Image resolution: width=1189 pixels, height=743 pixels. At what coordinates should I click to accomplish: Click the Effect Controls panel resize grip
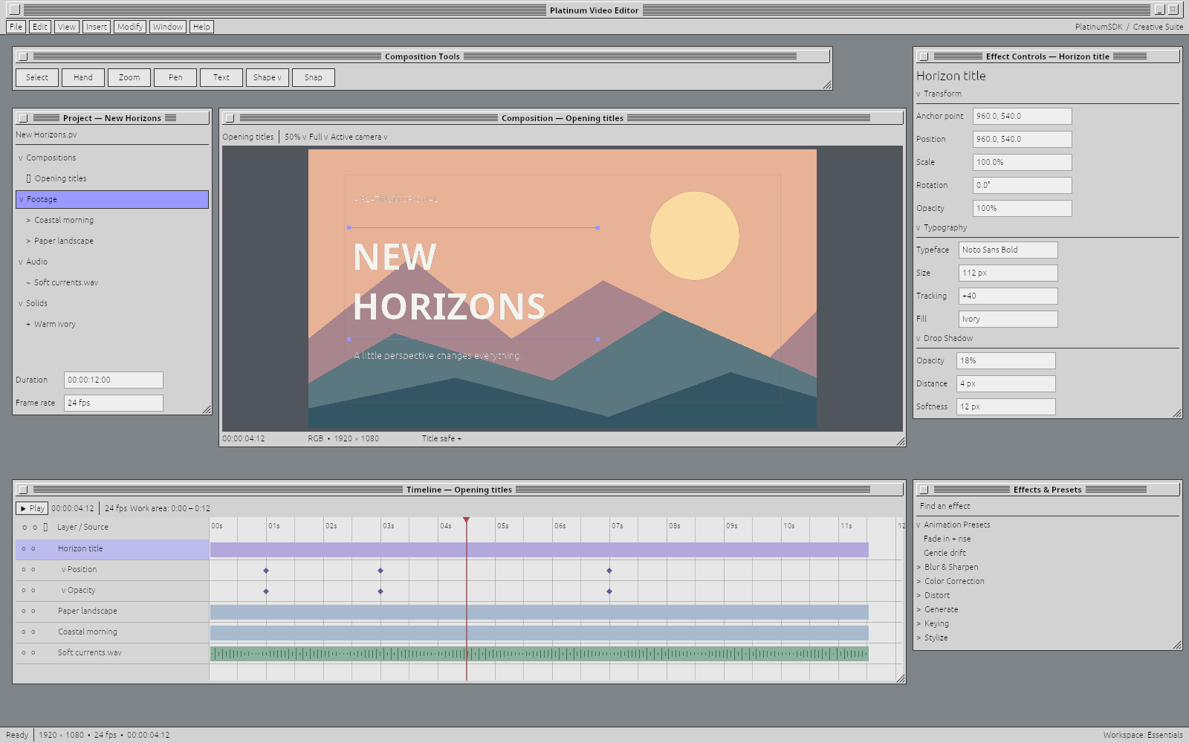[x=1177, y=413]
